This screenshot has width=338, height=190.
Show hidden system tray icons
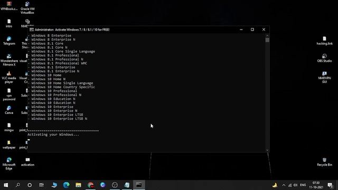click(x=284, y=185)
